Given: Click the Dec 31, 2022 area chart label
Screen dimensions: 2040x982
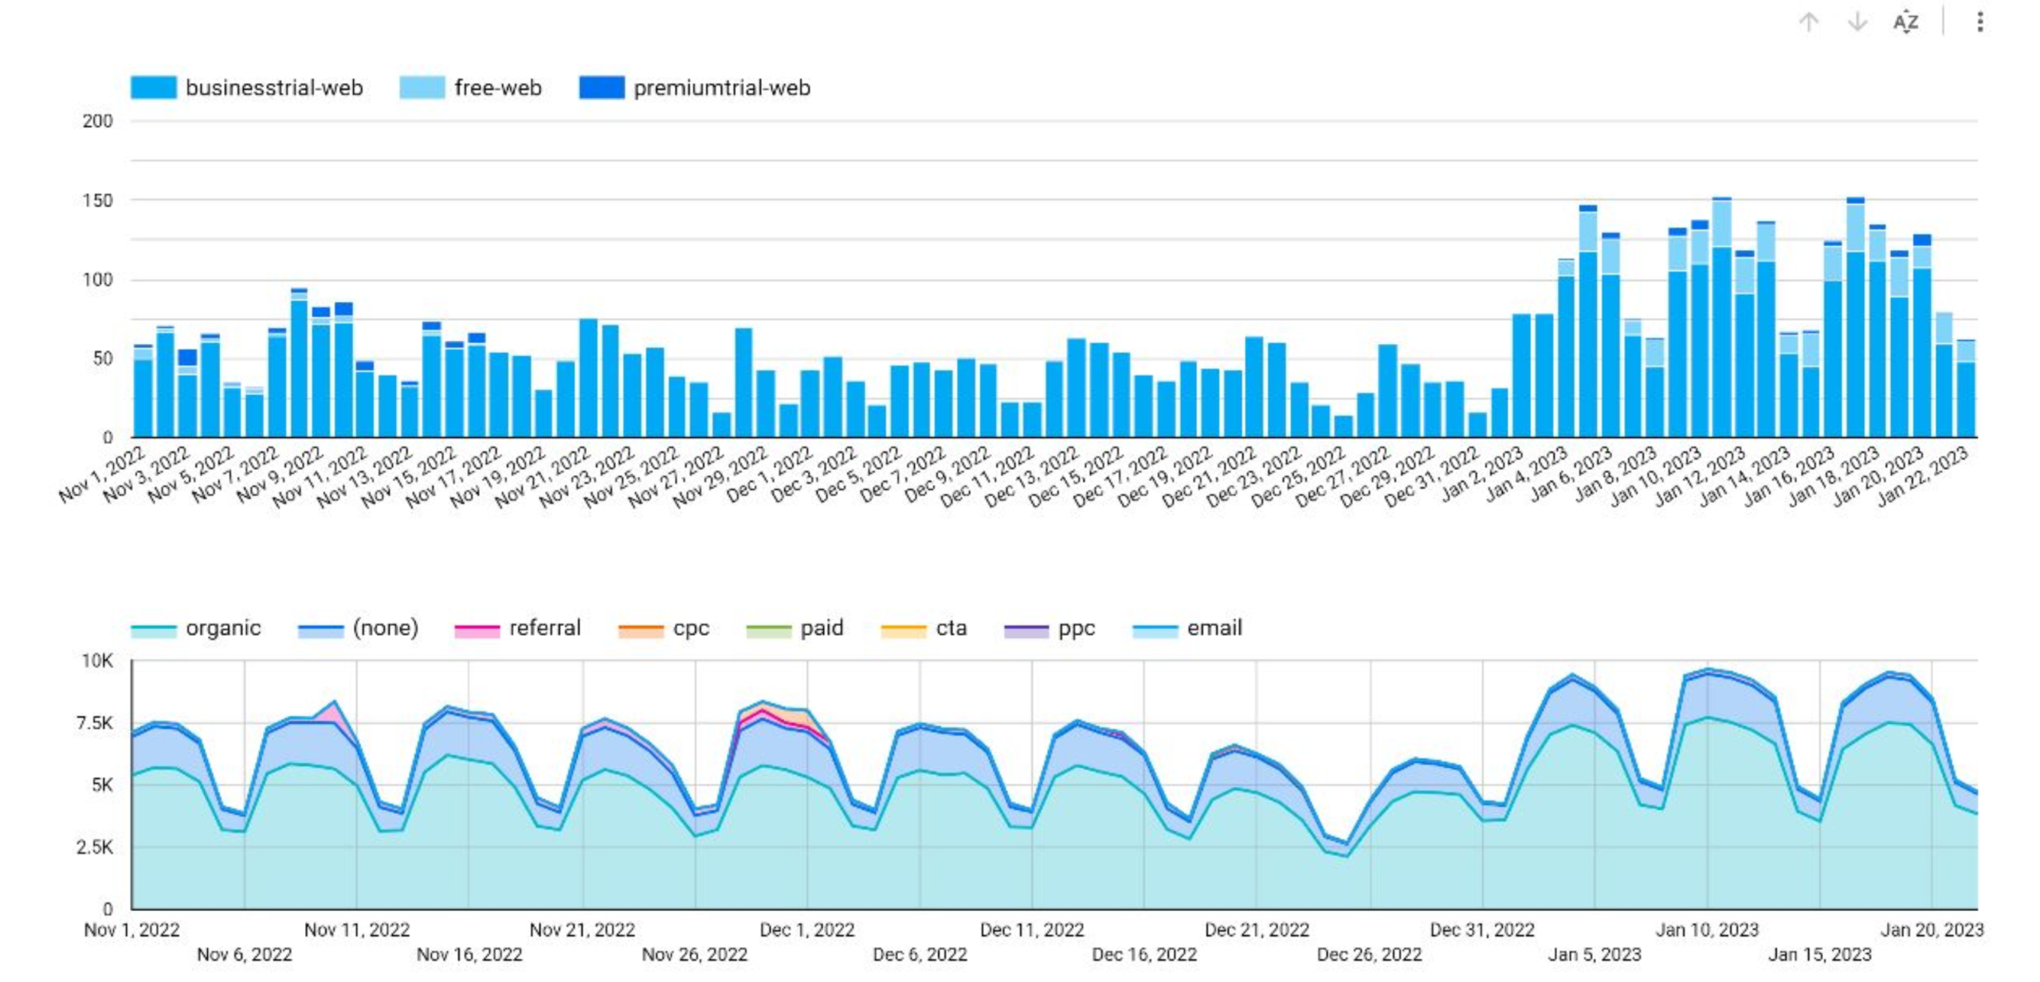Looking at the screenshot, I should [1482, 929].
